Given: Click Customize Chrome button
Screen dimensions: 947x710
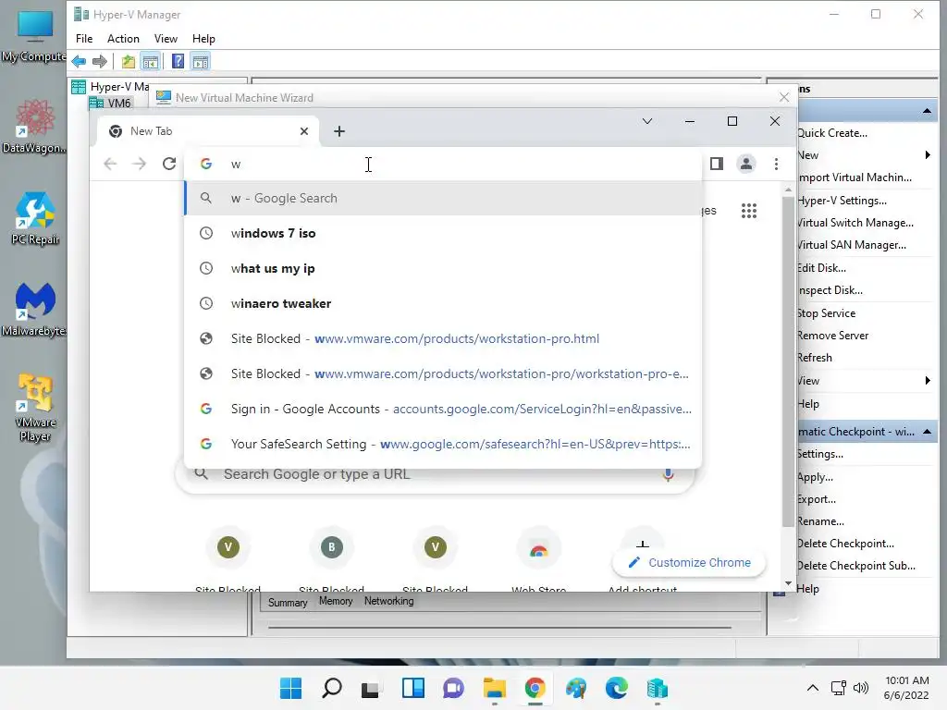Looking at the screenshot, I should point(689,563).
